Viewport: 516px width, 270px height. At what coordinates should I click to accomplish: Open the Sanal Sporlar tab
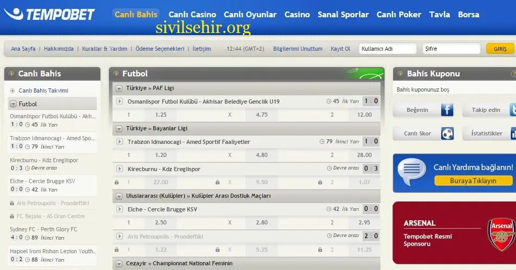[x=343, y=15]
